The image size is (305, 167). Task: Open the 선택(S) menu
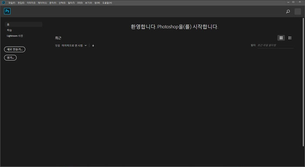(x=62, y=3)
